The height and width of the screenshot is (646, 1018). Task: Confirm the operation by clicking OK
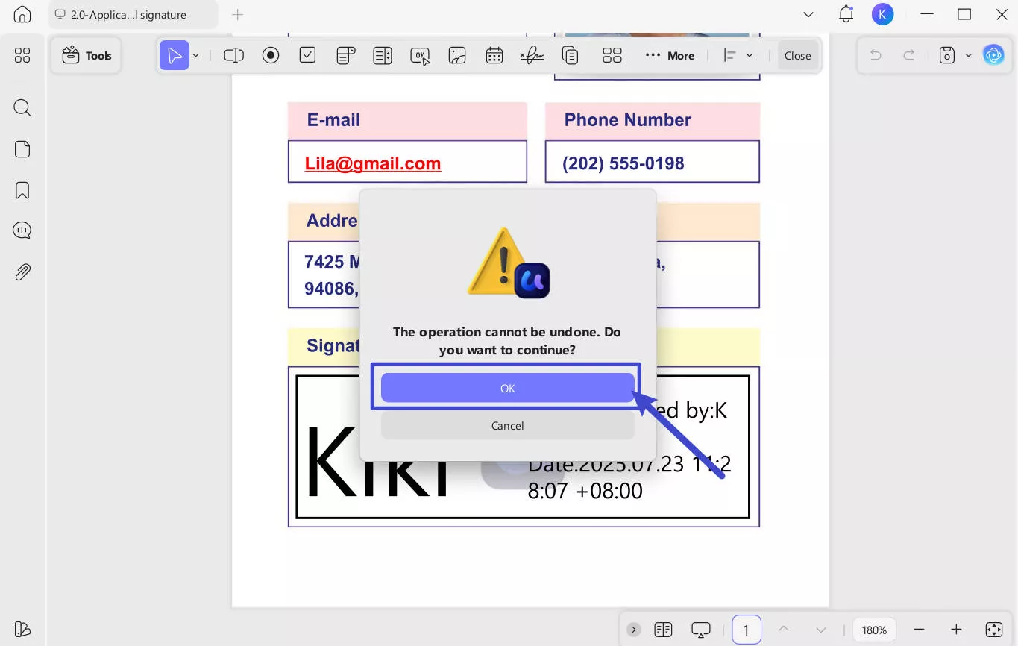point(507,388)
